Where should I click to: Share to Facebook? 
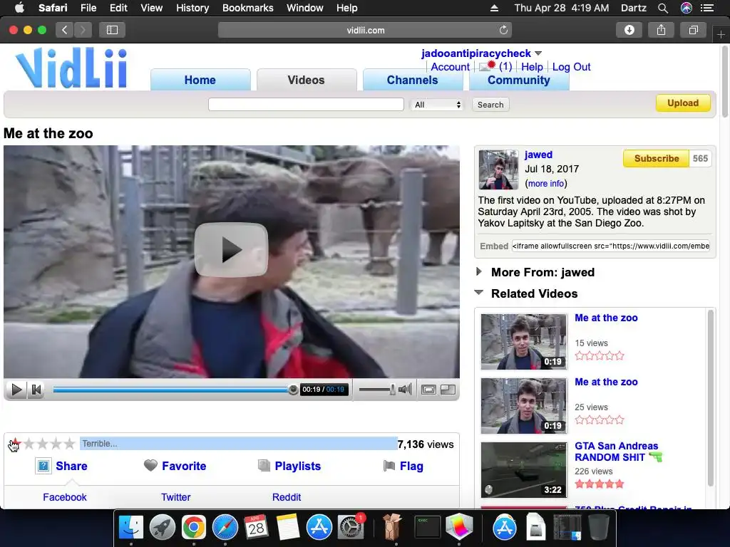(65, 497)
